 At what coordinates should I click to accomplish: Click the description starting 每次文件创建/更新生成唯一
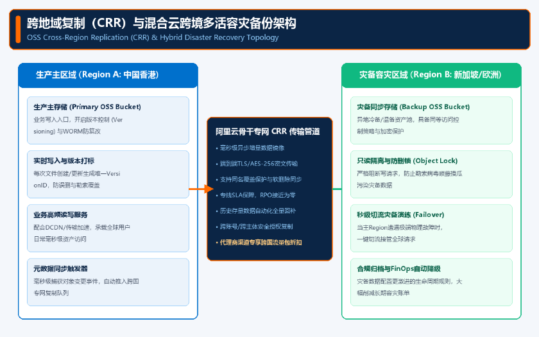pos(76,180)
